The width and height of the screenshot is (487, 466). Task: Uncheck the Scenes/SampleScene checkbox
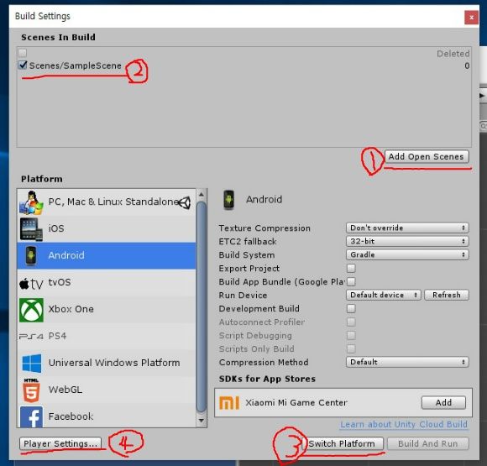click(23, 65)
